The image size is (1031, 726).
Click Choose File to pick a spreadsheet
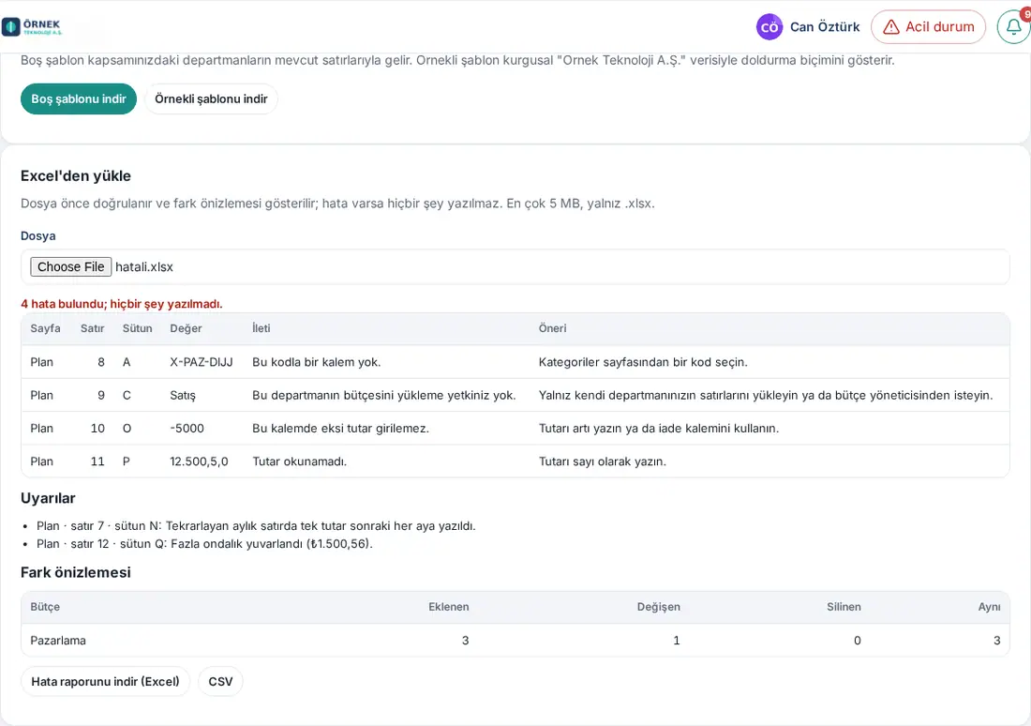[x=71, y=266]
